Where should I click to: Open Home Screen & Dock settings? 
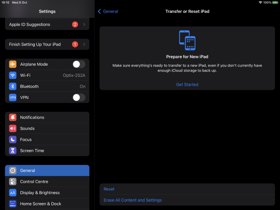coord(47,204)
